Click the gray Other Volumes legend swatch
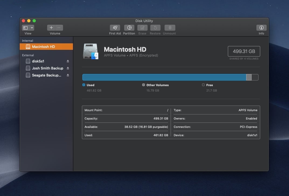289x196 pixels. coord(143,85)
